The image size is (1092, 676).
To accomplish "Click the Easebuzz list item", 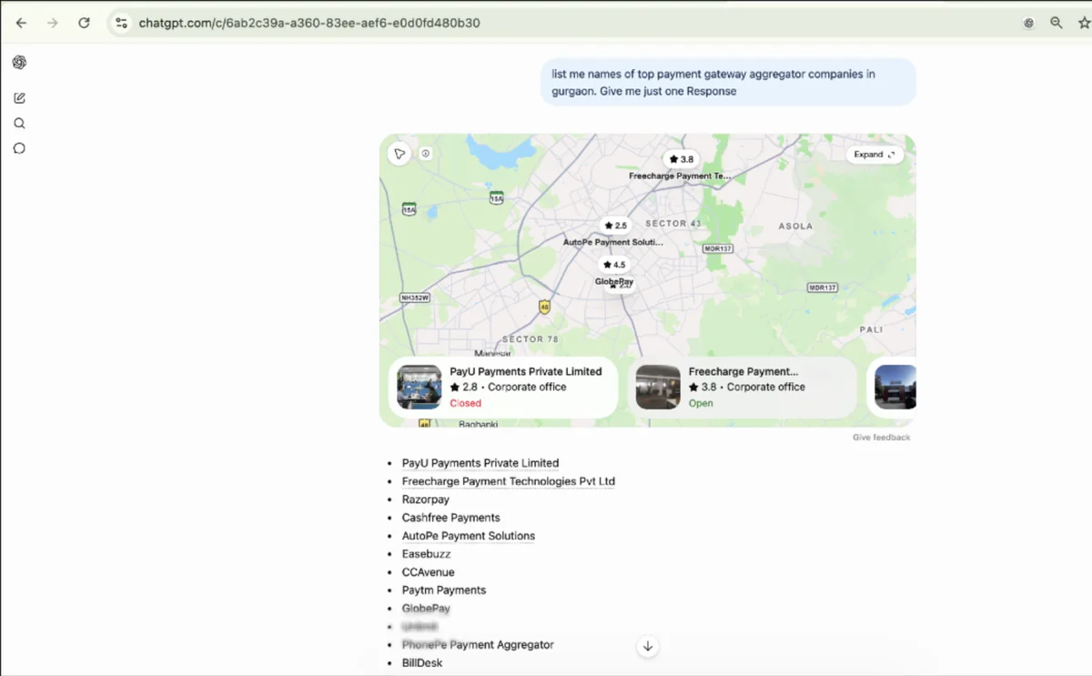I will 426,554.
